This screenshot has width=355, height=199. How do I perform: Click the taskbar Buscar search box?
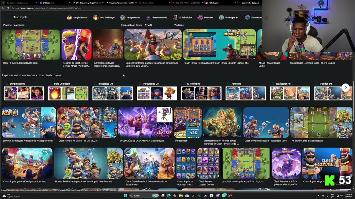coord(143,196)
